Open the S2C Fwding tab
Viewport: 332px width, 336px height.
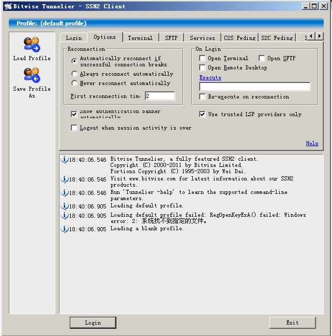[277, 38]
